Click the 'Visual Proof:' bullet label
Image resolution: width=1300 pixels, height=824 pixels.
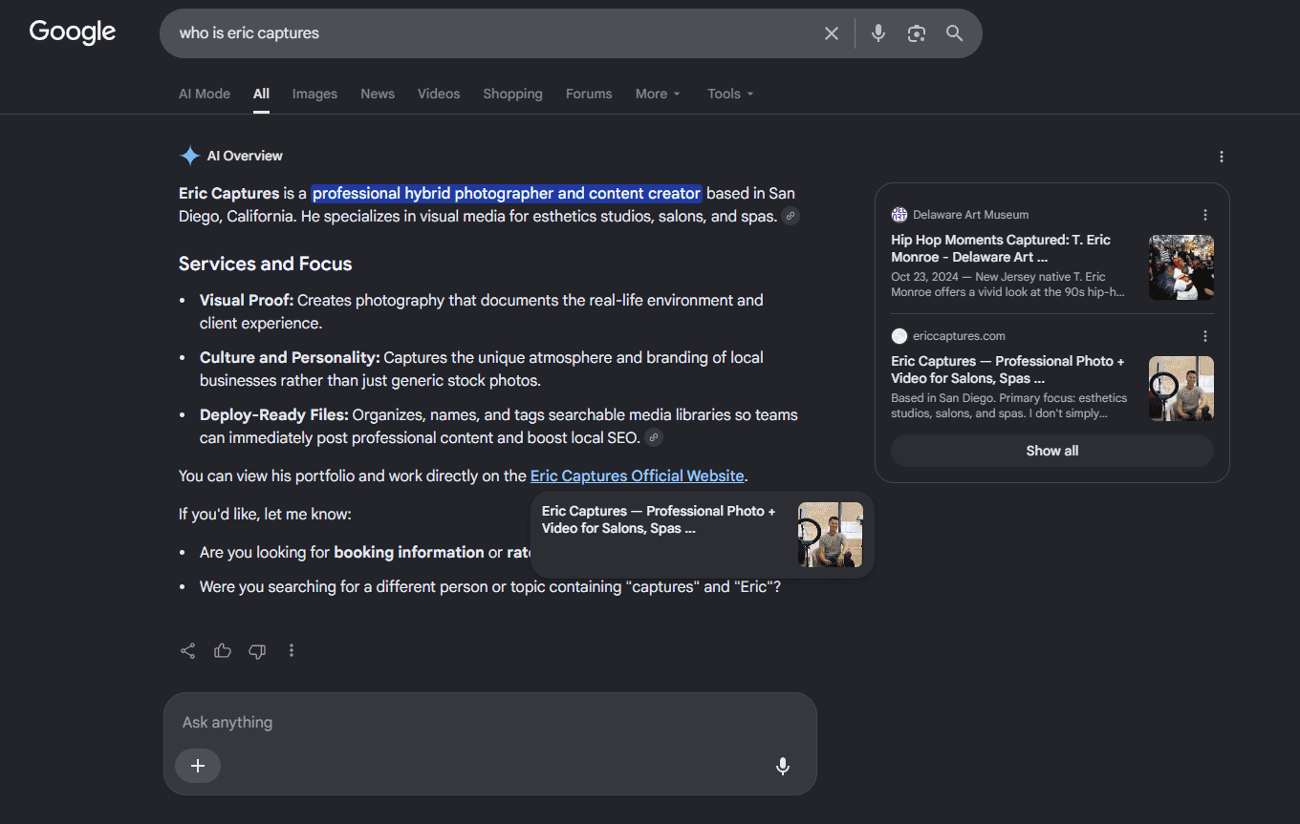point(247,301)
